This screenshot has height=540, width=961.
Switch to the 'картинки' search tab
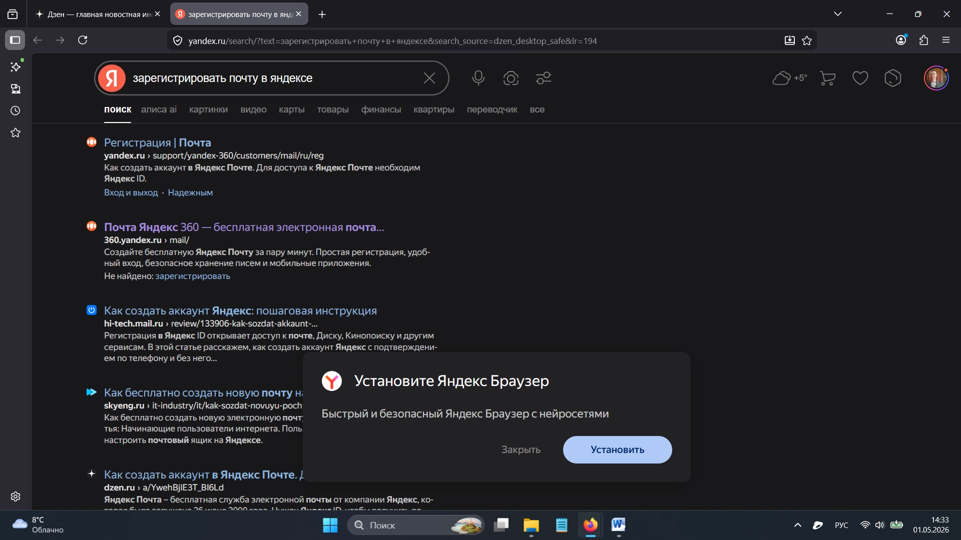[208, 109]
